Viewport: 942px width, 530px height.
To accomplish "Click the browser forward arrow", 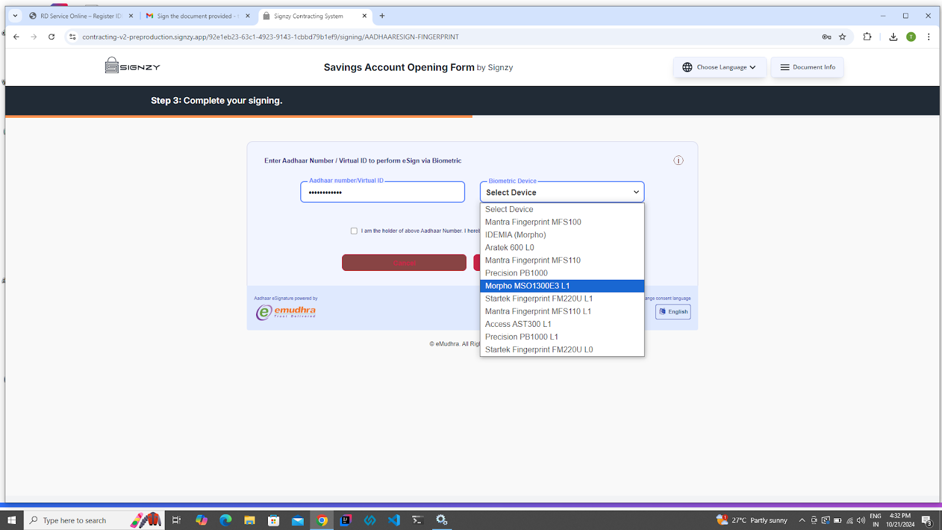I will tap(34, 37).
